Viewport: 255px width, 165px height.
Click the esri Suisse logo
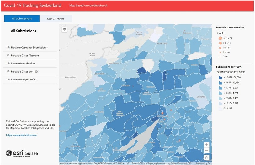click(22, 153)
